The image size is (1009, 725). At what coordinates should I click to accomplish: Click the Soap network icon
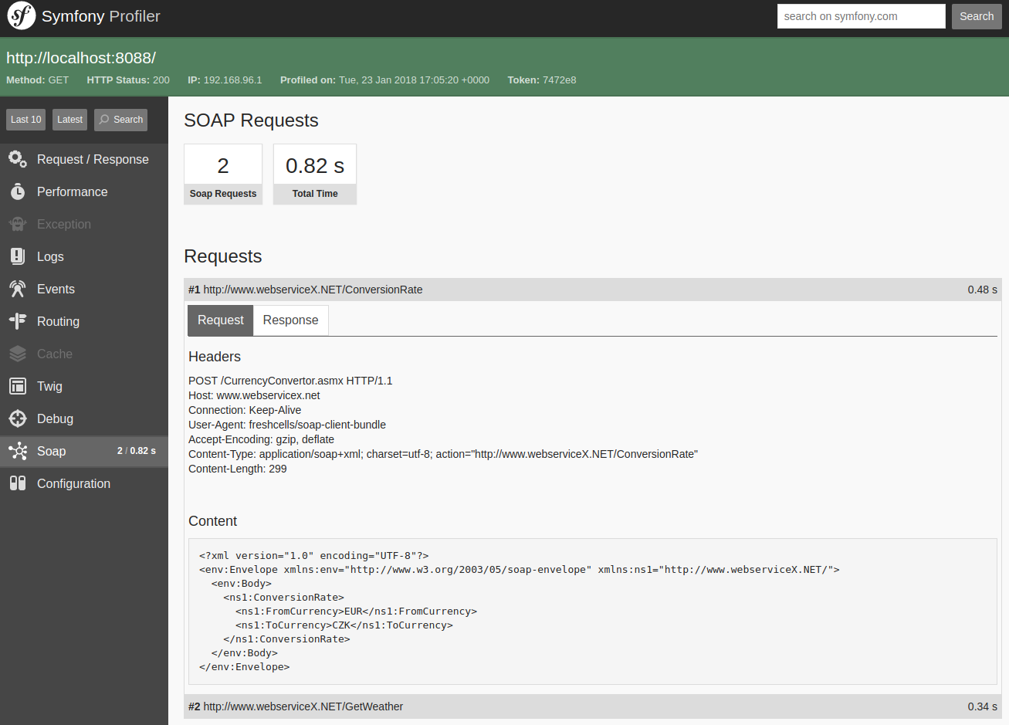pyautogui.click(x=18, y=451)
